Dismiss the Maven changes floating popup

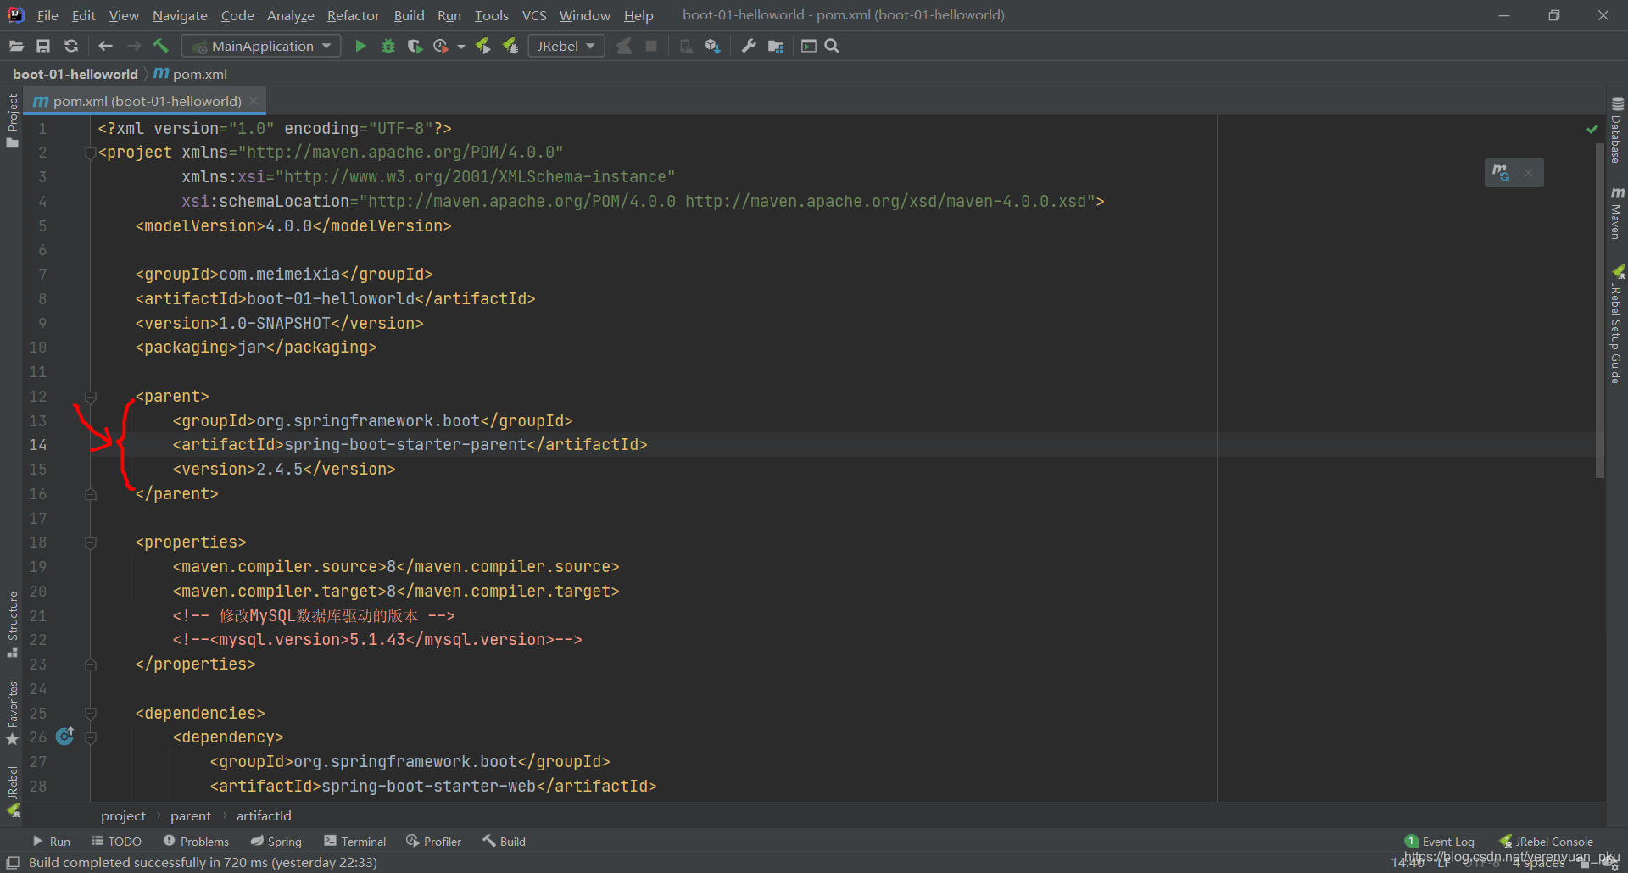pos(1529,173)
